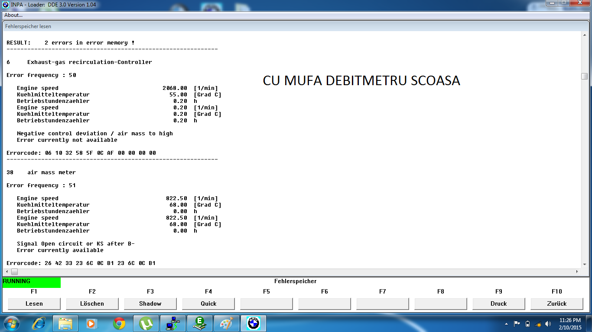
Task: Launch Internet Explorer from the taskbar
Action: pyautogui.click(x=39, y=323)
